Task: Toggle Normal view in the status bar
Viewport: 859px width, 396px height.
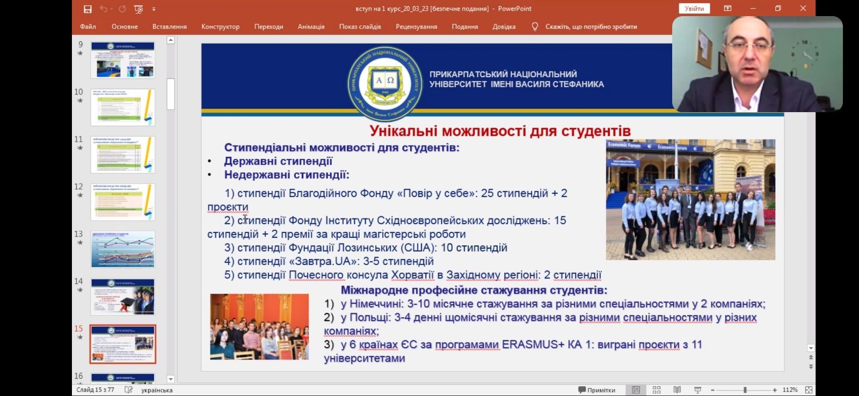Action: [x=636, y=390]
